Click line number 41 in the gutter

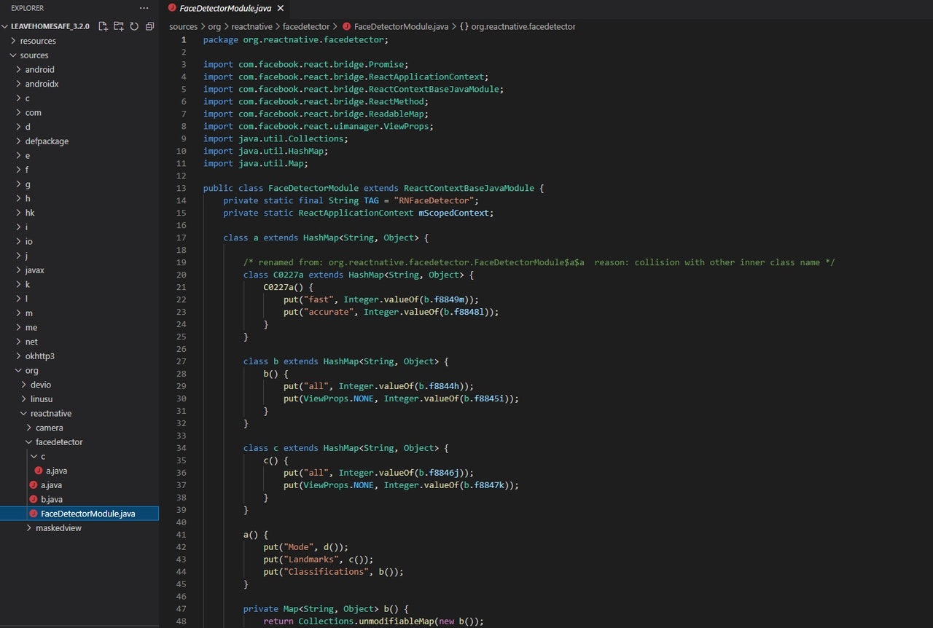181,535
